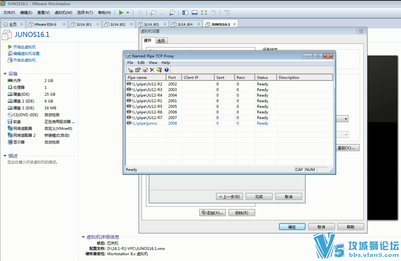Toggle the thumbnail bar view icon

point(195,13)
